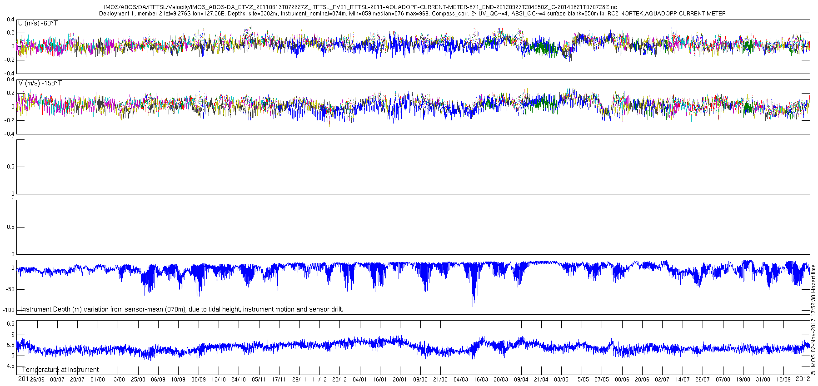Select the '20/07' date tick label
The image size is (818, 386).
(x=77, y=380)
